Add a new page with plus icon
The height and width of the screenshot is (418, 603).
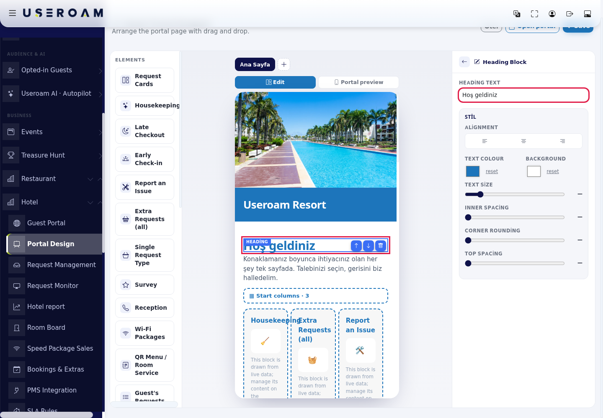pos(284,64)
